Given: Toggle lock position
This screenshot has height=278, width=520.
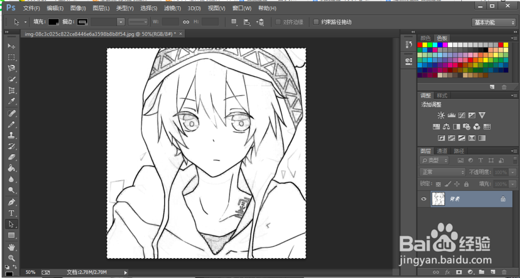Looking at the screenshot, I should point(457,184).
